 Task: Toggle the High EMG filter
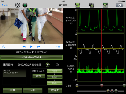[x=55, y=71]
